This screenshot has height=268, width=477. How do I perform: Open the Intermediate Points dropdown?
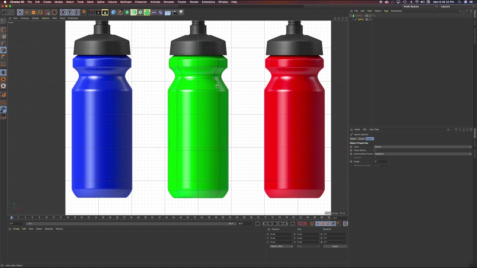coord(423,154)
